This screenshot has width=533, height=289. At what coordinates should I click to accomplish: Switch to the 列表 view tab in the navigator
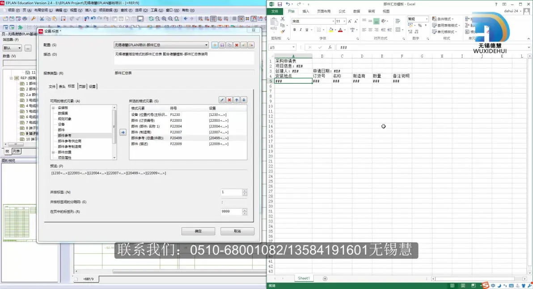16,151
